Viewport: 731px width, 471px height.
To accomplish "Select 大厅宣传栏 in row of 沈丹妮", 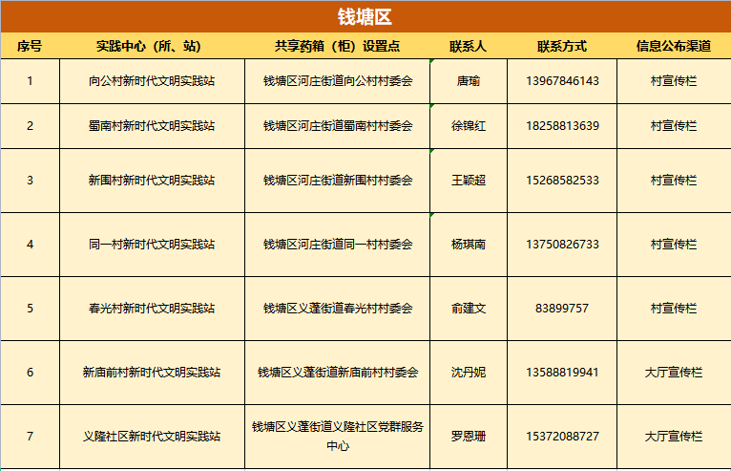I will (x=674, y=373).
